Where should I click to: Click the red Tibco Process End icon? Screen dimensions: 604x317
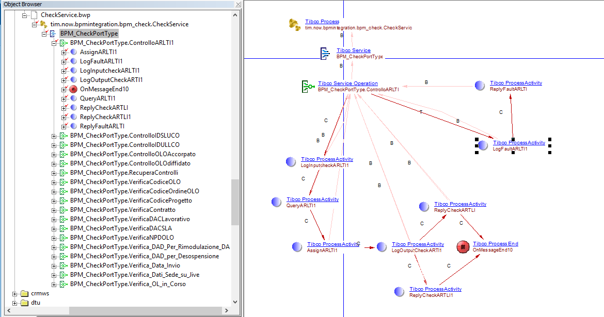(x=463, y=247)
